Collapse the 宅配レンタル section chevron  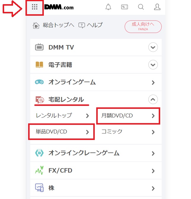click(153, 99)
